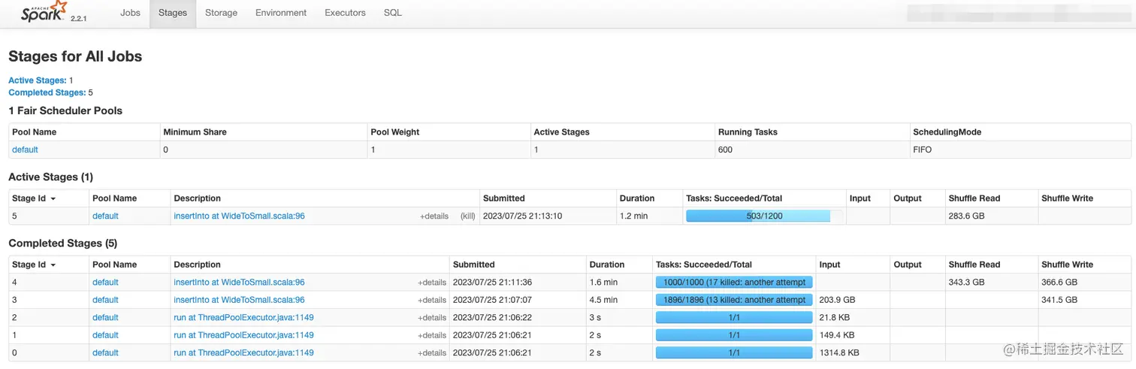1136x369 pixels.
Task: Expand +details for completed stage 1
Action: click(x=432, y=335)
